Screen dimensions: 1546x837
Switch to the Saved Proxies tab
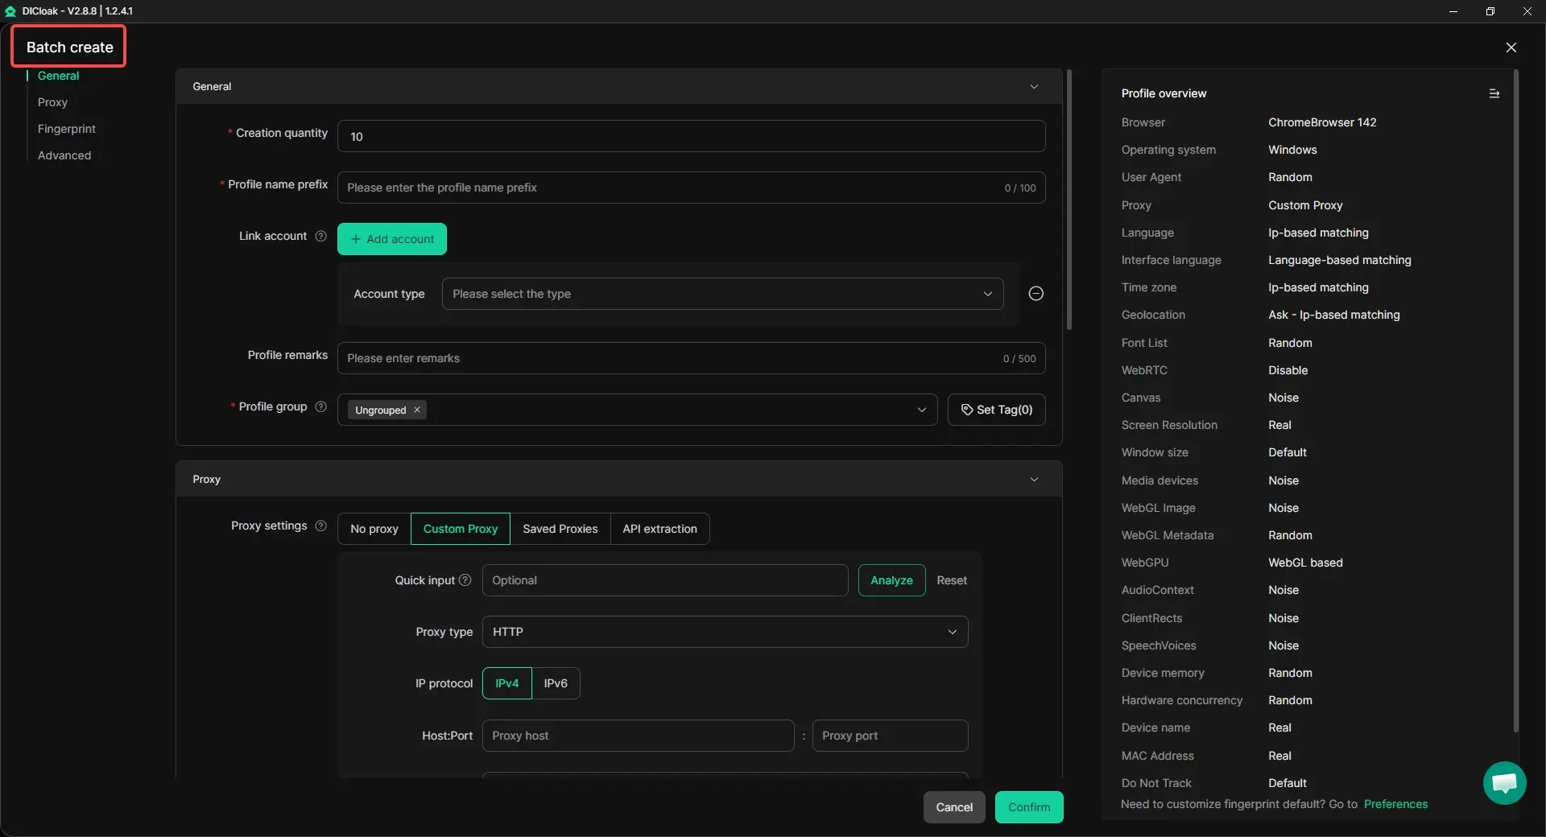pos(560,529)
